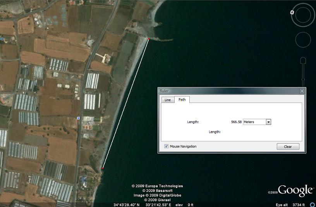Click the Look joystick ring center

(303, 15)
